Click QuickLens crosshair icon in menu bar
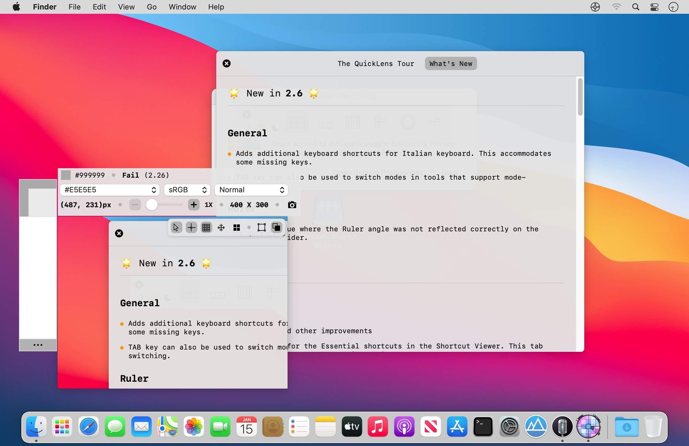The width and height of the screenshot is (689, 446). click(595, 7)
